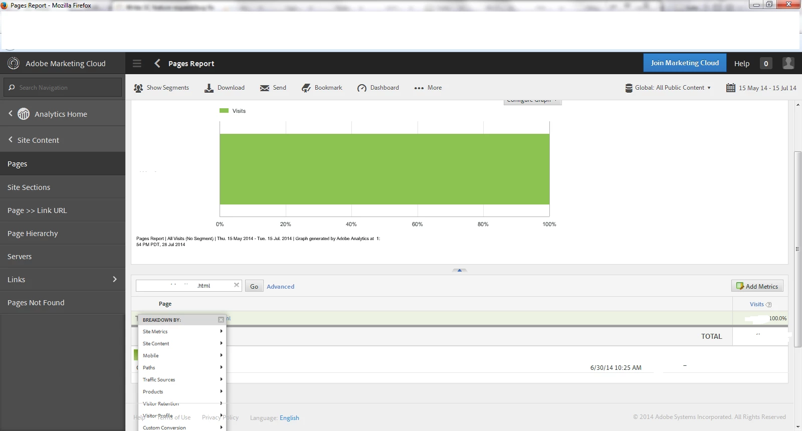Click Join Marketing Cloud button
This screenshot has width=802, height=431.
(x=685, y=63)
